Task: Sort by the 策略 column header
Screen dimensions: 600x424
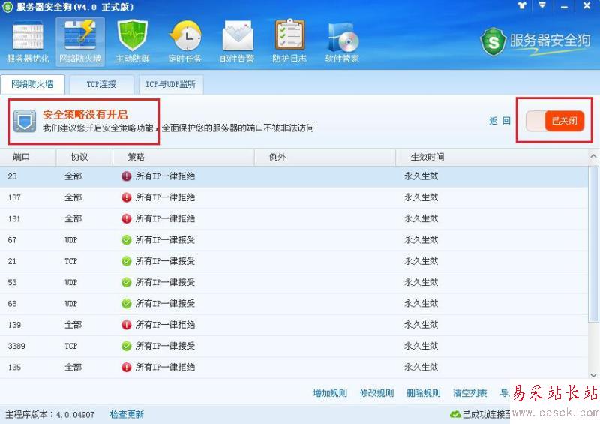Action: point(184,157)
